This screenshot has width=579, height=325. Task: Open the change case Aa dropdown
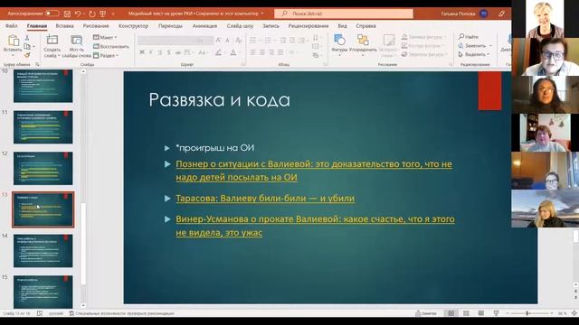coord(203,52)
